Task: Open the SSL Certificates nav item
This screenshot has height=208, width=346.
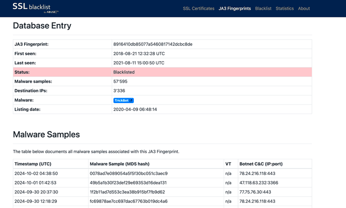Action: (x=198, y=8)
